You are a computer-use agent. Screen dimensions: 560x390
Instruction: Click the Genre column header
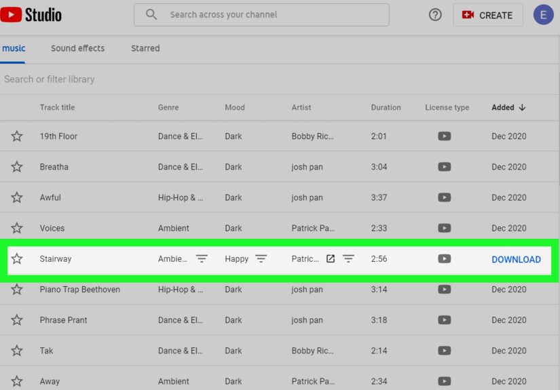168,107
